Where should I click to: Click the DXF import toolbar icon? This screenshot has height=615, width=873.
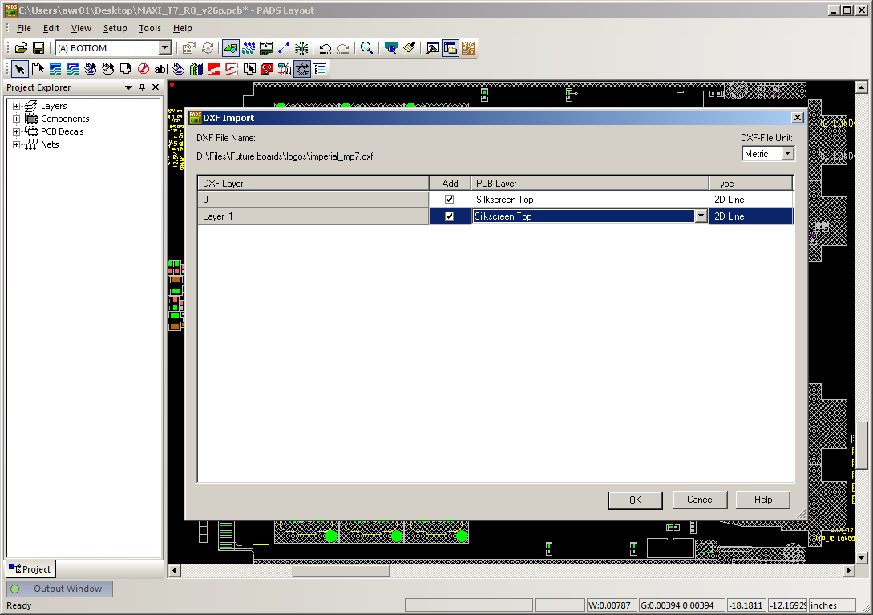tap(302, 69)
